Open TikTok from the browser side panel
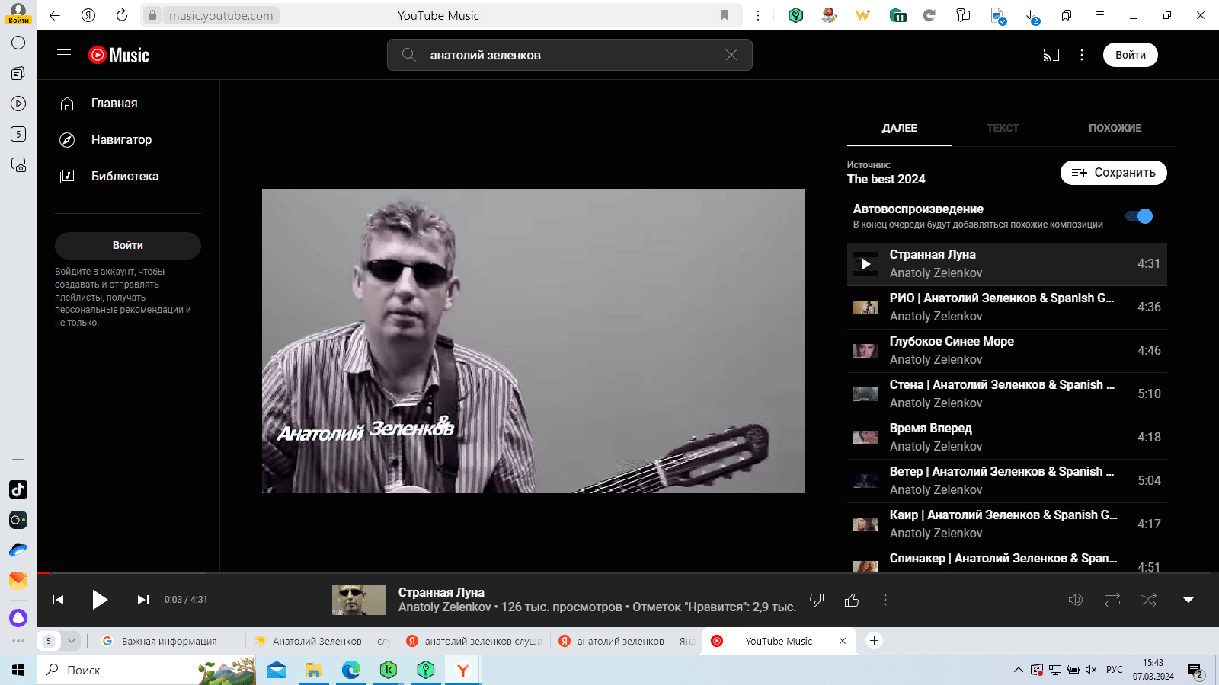This screenshot has height=685, width=1219. coord(18,489)
